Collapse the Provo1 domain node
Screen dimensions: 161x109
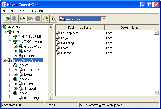[x=10, y=65]
